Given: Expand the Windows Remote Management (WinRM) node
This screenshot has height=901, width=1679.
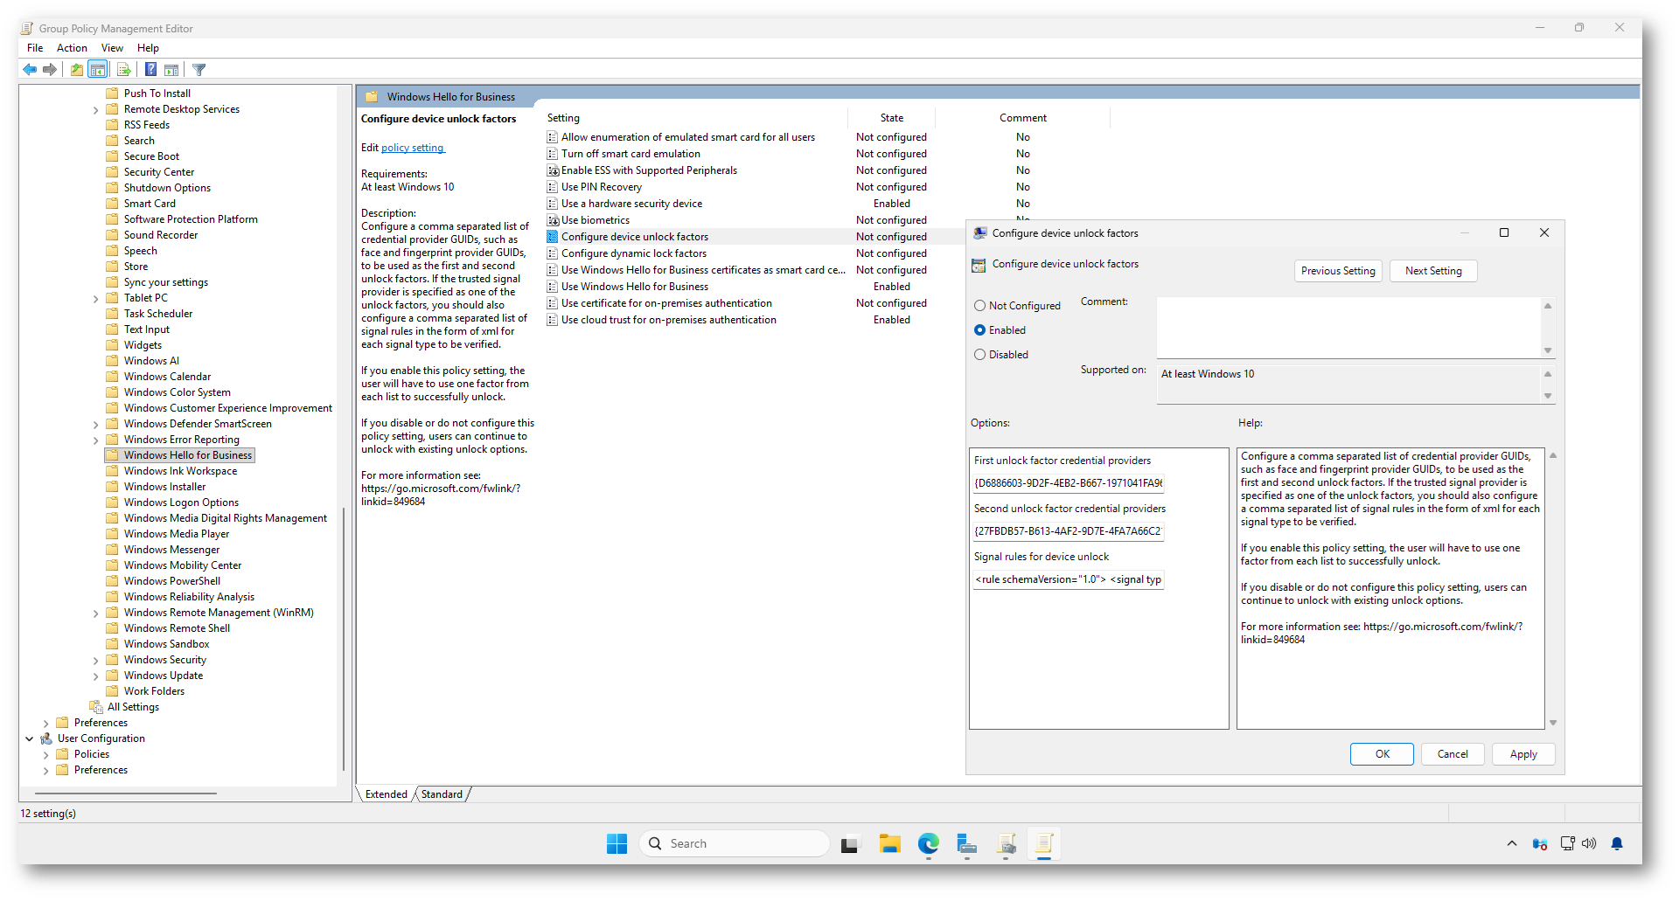Looking at the screenshot, I should [95, 613].
